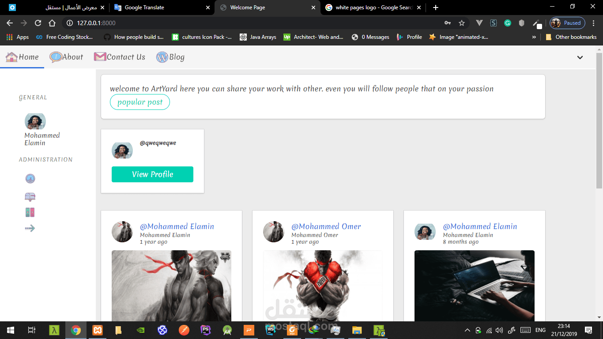Open the Vue devtools extension icon
This screenshot has width=603, height=339.
coord(479,23)
